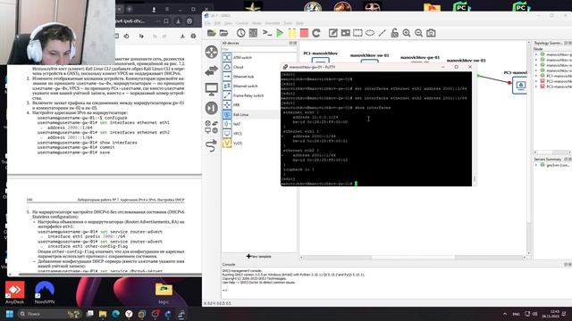Open File Explorer from the taskbar
The width and height of the screenshot is (572, 321).
[x=103, y=314]
